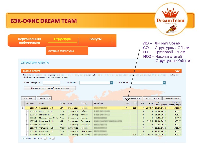Click the Смоленск city cell

click(85, 121)
